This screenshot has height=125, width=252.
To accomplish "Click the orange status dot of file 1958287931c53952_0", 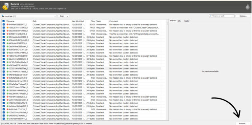I will [8, 28].
